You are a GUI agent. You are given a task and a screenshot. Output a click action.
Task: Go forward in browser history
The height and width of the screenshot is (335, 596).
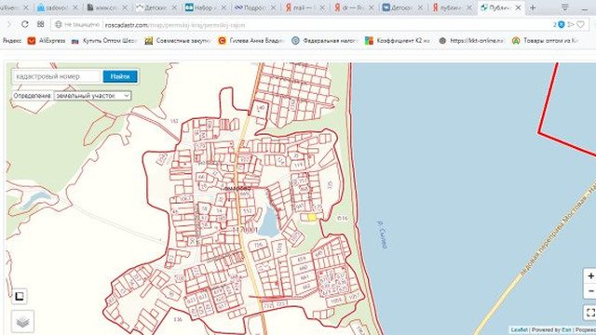9,24
